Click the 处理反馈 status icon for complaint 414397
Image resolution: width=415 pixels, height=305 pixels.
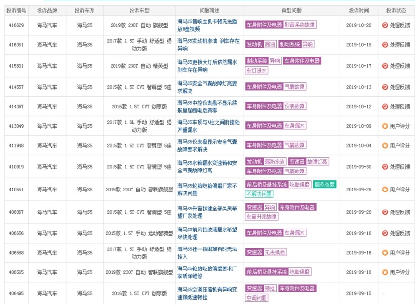(x=385, y=106)
